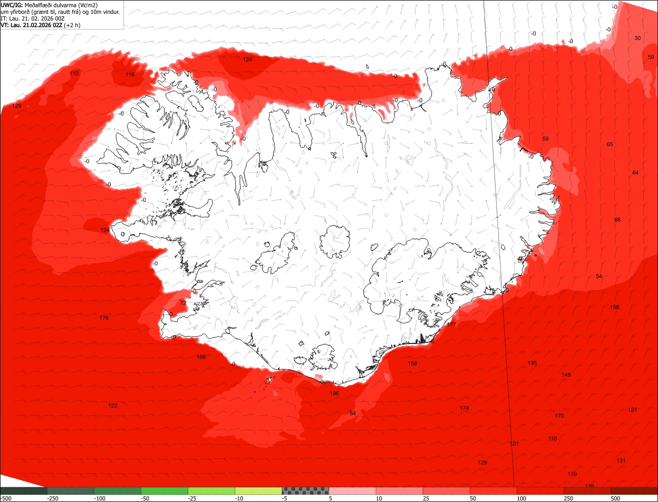
Task: Click the value '195' on the map
Action: [532, 363]
